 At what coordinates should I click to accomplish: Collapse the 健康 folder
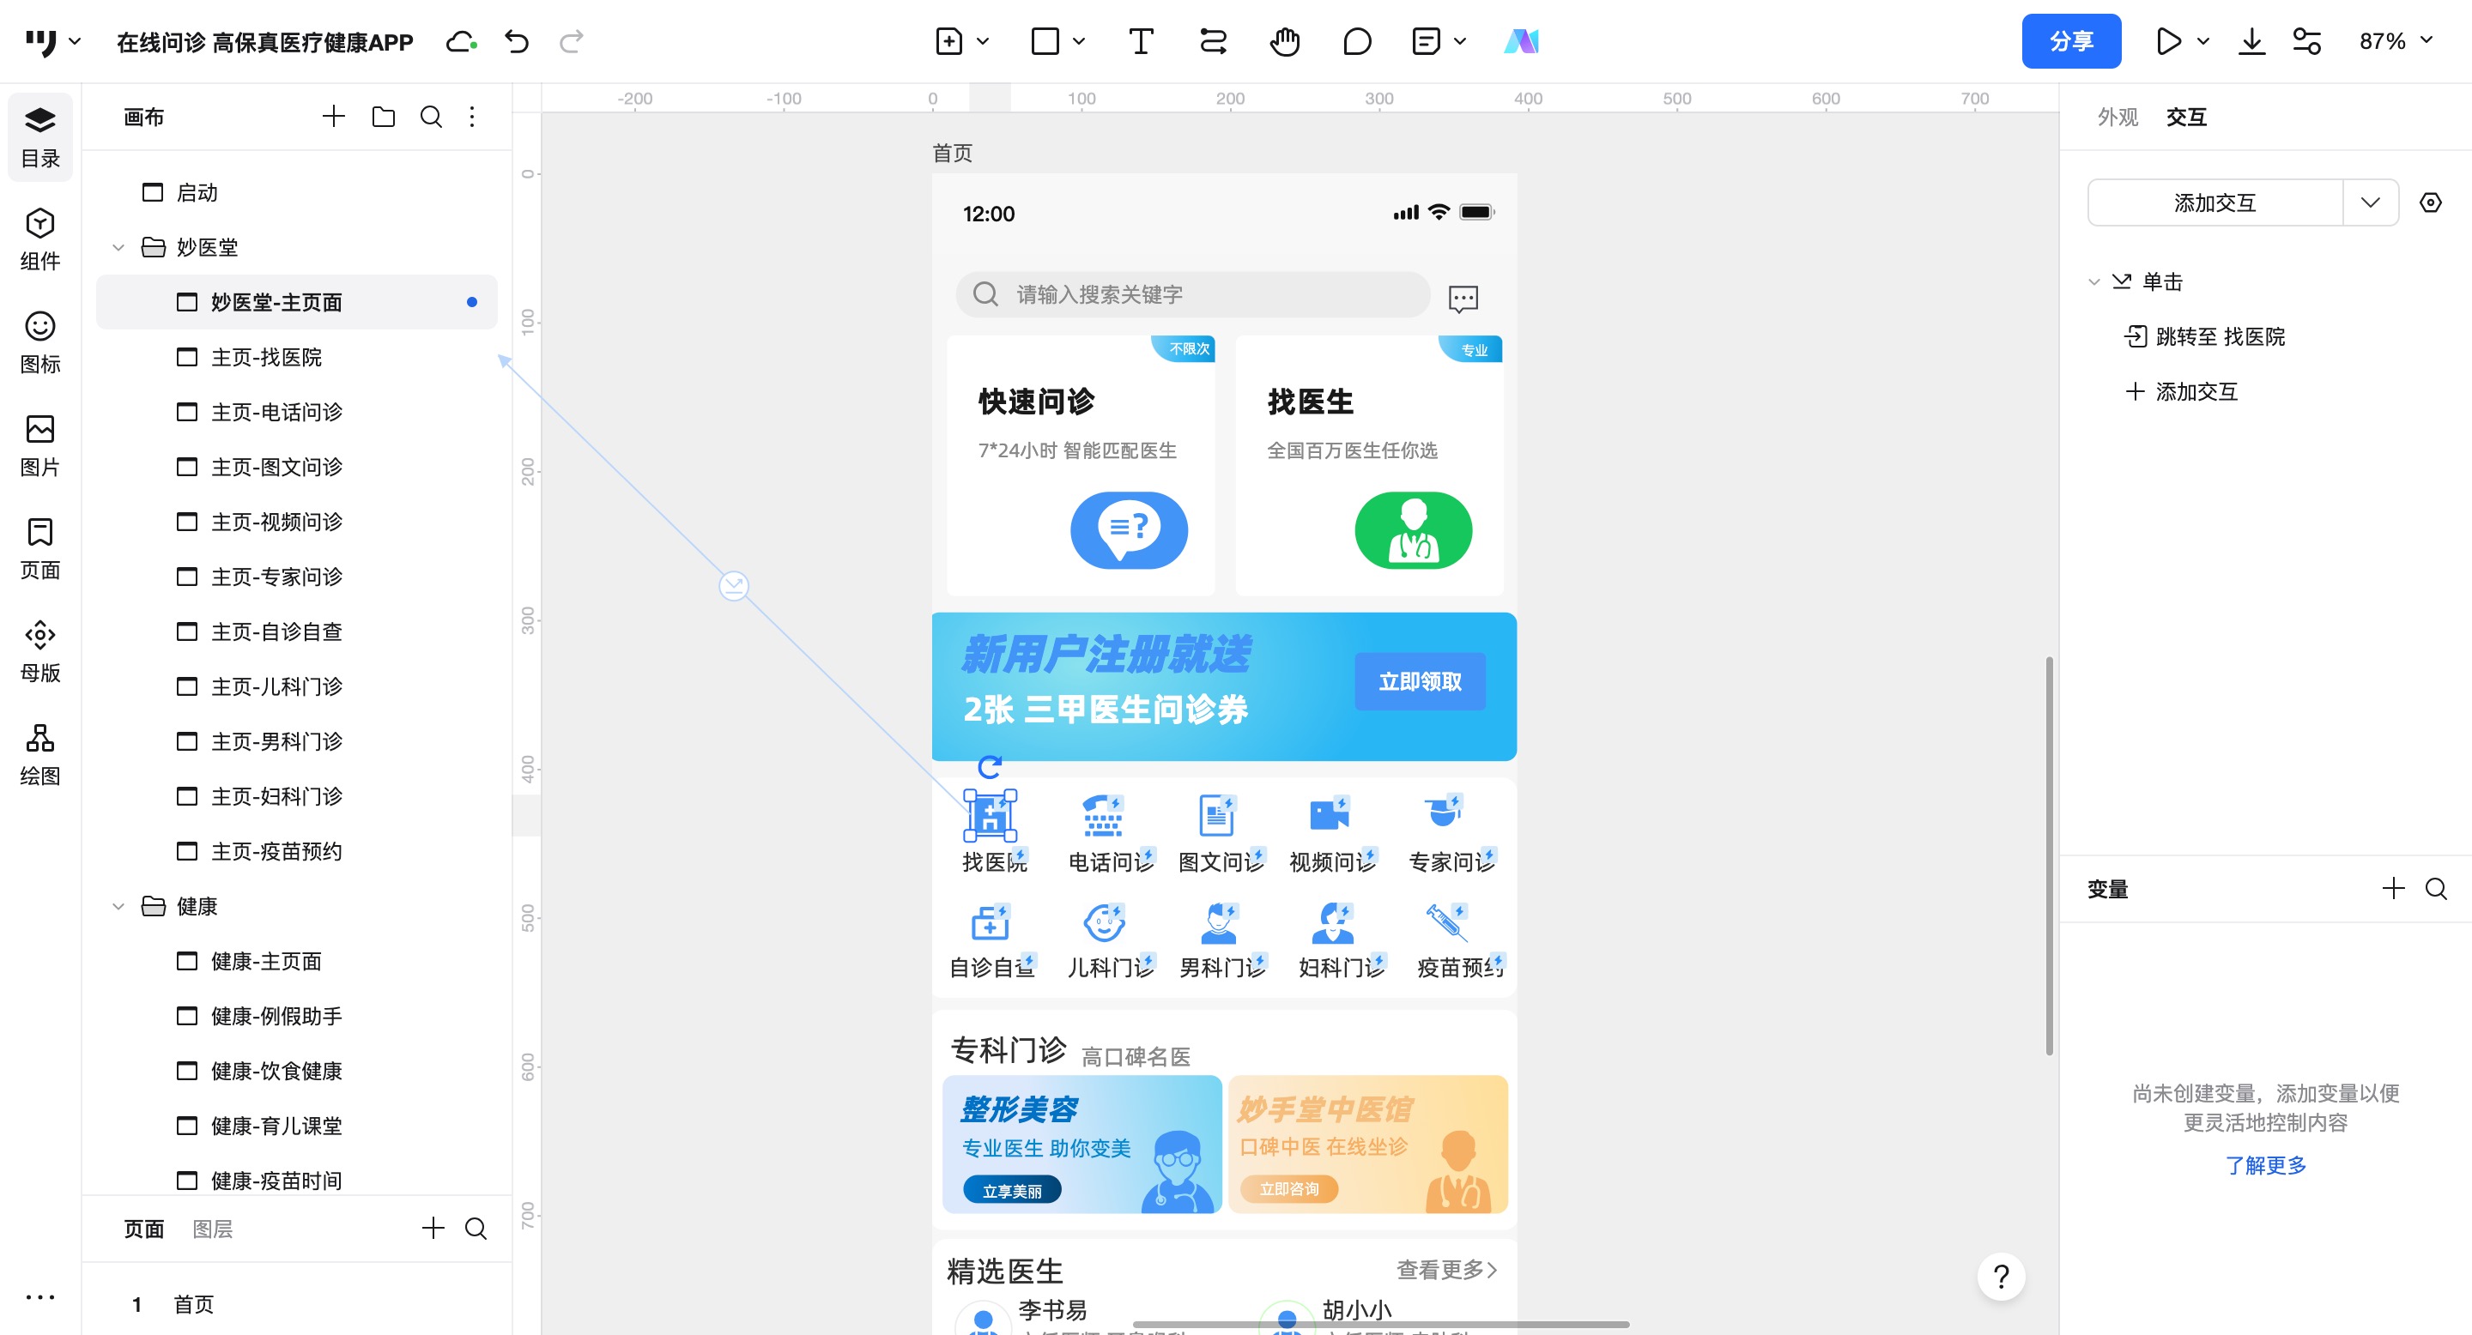(x=118, y=906)
